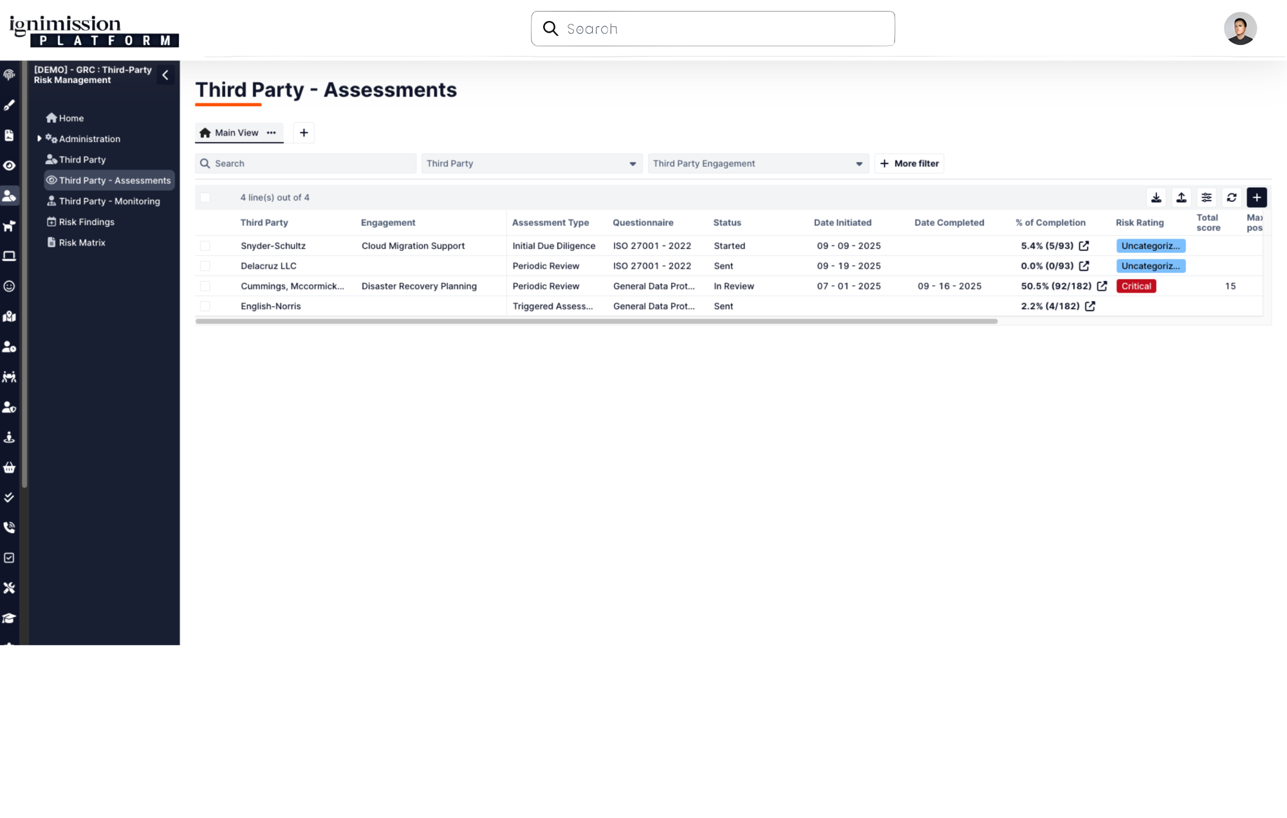
Task: Click the horizontal scrollbar under the table
Action: (x=596, y=321)
